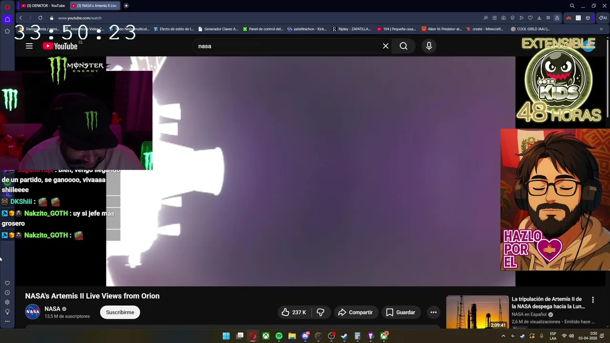Click the NASA live video player

point(310,171)
